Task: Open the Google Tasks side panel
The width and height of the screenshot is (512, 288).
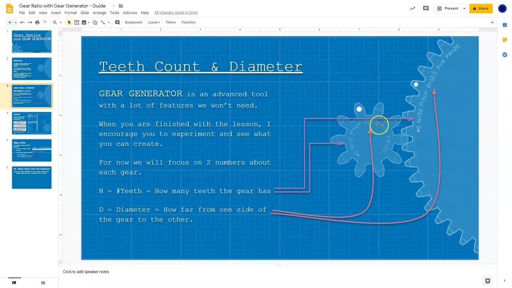Action: click(505, 55)
